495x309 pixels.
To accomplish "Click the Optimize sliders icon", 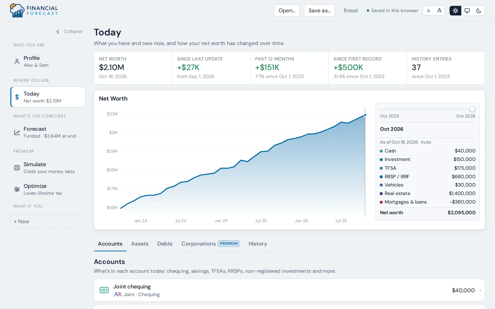I will 17,189.
